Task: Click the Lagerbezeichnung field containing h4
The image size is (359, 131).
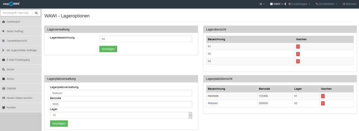Action: click(145, 39)
